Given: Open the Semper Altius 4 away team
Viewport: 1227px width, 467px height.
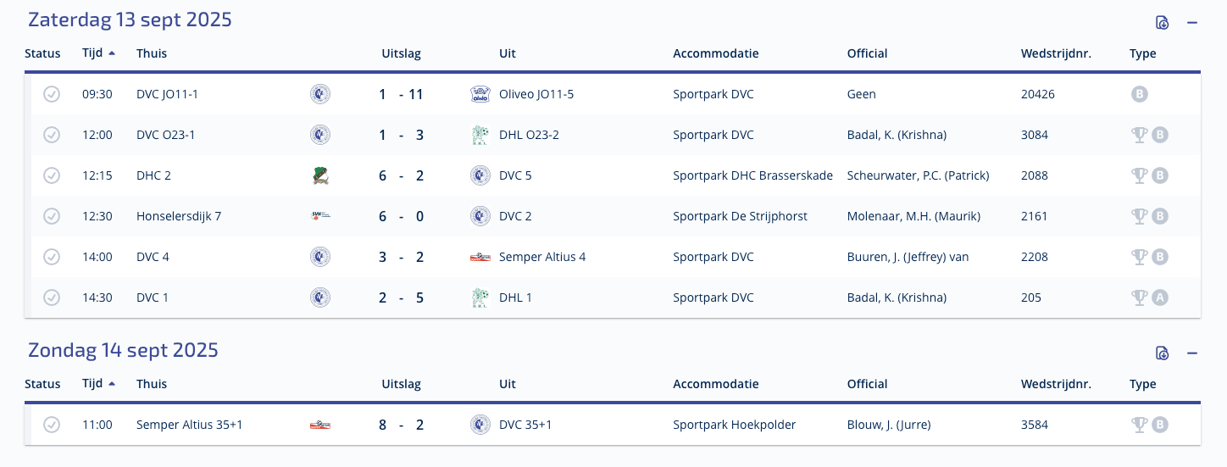Looking at the screenshot, I should coord(542,257).
